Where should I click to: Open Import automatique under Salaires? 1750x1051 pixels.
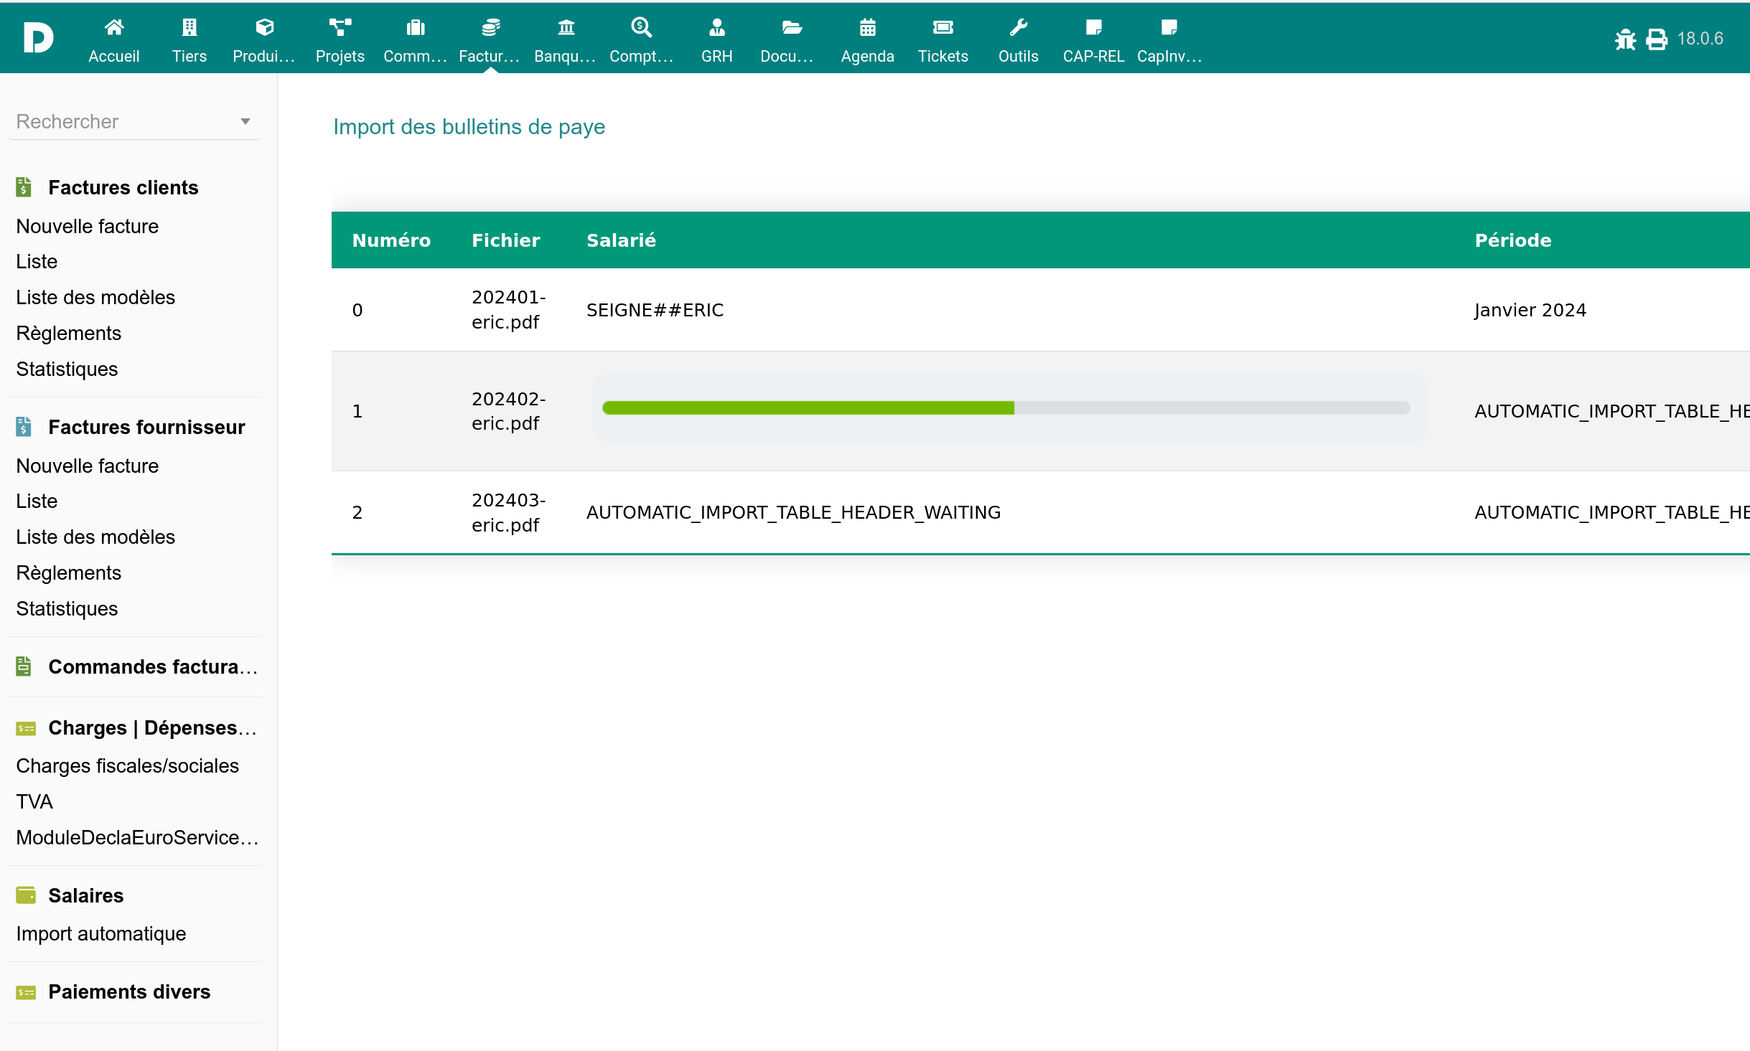pos(101,933)
